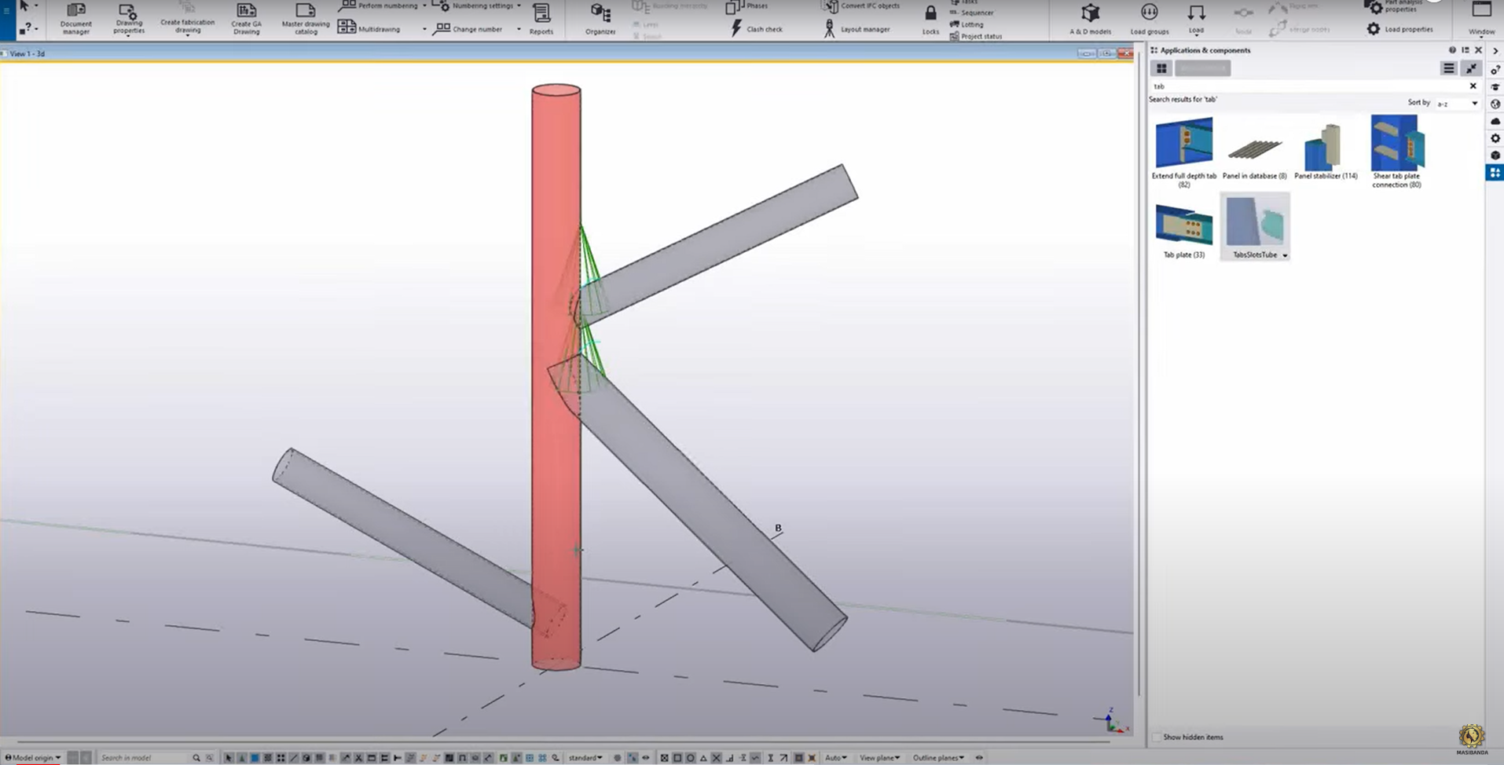Open the View plane dropdown
This screenshot has height=765, width=1504.
tap(879, 757)
